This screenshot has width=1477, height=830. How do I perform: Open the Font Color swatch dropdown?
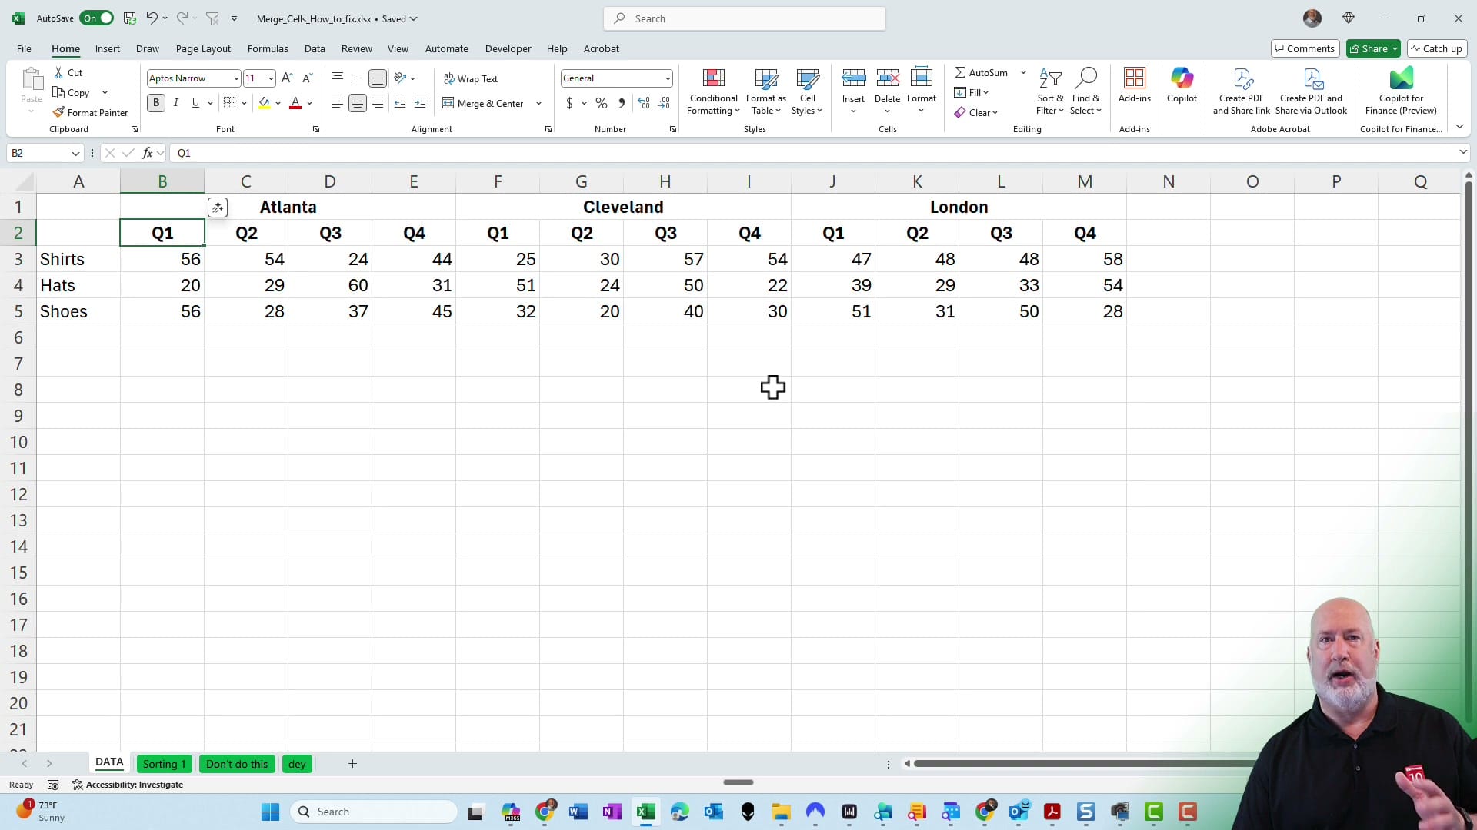tap(309, 103)
